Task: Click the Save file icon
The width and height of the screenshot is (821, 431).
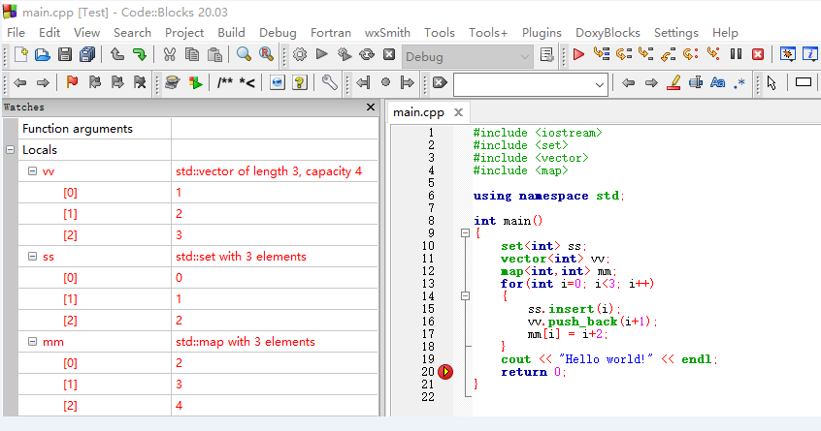Action: [x=65, y=55]
